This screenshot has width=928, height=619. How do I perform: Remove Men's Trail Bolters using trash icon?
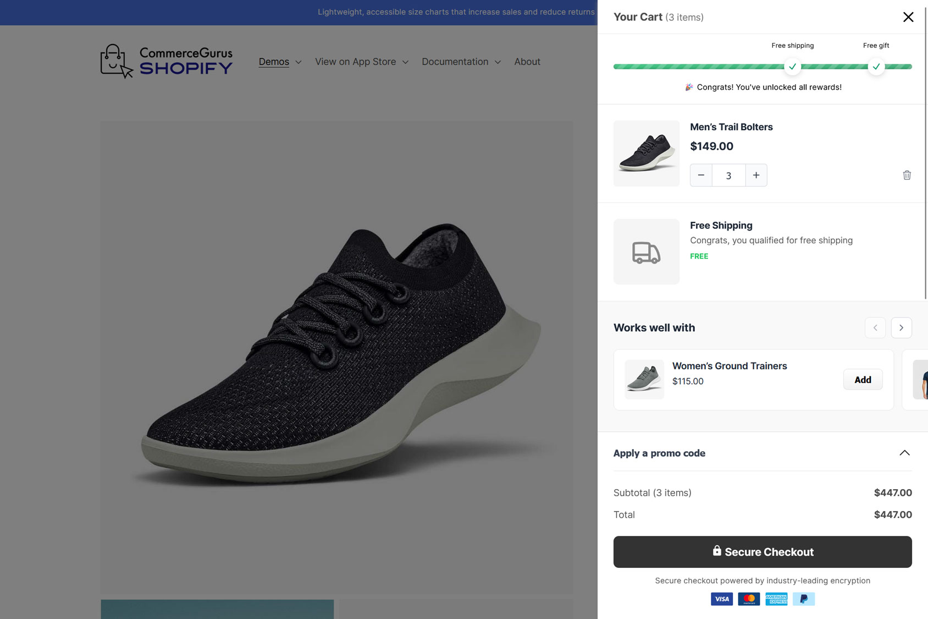coord(907,175)
